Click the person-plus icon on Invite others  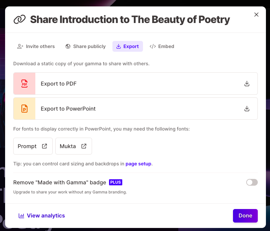point(20,46)
